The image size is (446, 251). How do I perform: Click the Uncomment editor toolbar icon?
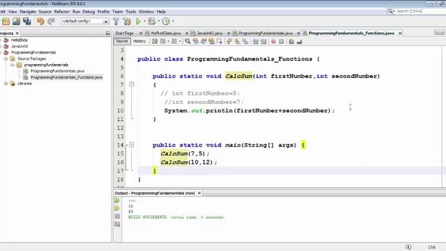tap(299, 42)
